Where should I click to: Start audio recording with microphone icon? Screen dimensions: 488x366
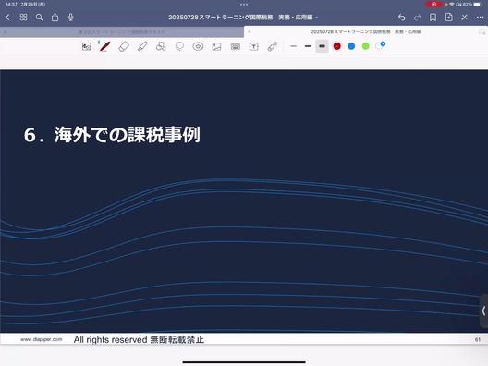(x=71, y=18)
